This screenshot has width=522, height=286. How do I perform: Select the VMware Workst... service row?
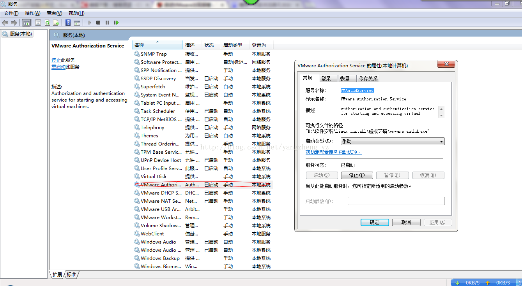203,217
